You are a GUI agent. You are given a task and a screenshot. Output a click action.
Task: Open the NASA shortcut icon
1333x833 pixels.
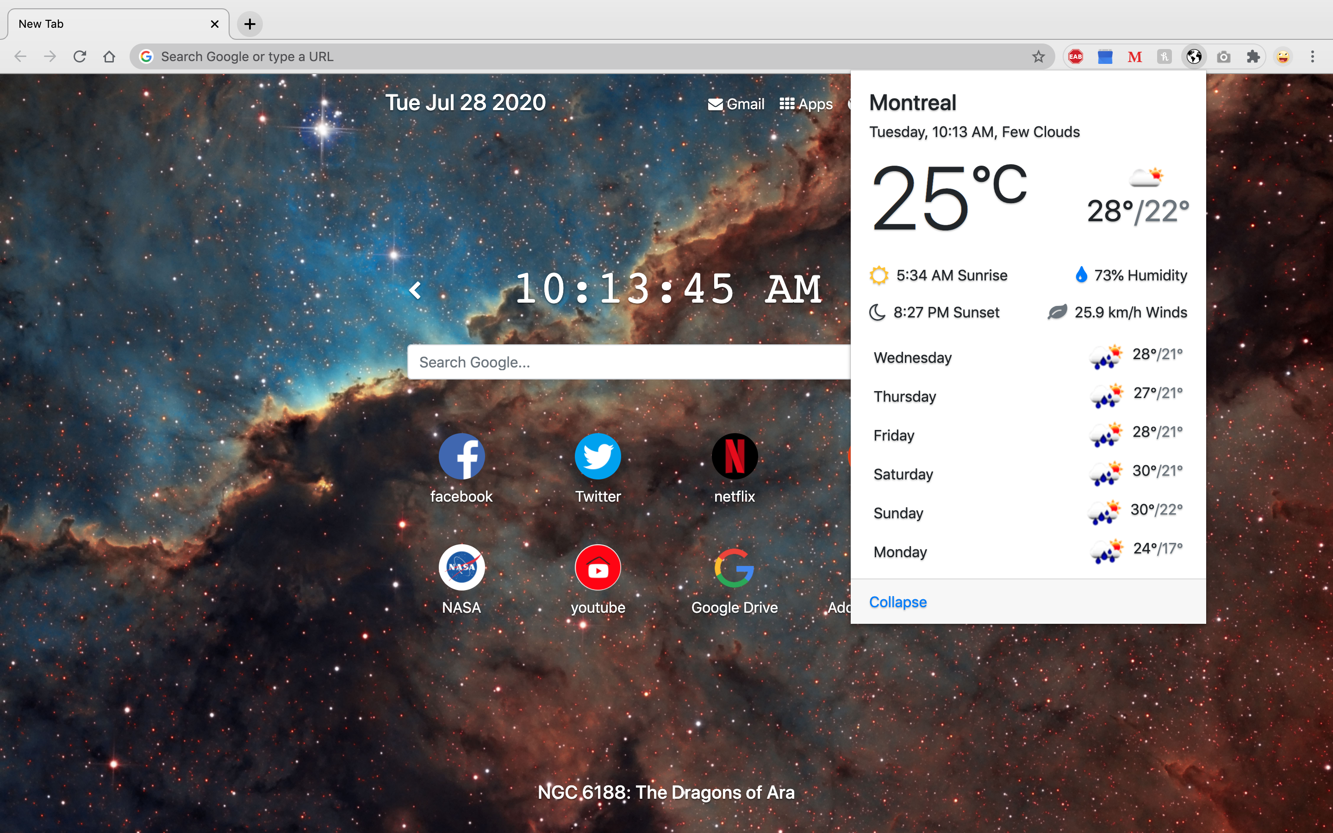[x=461, y=567]
